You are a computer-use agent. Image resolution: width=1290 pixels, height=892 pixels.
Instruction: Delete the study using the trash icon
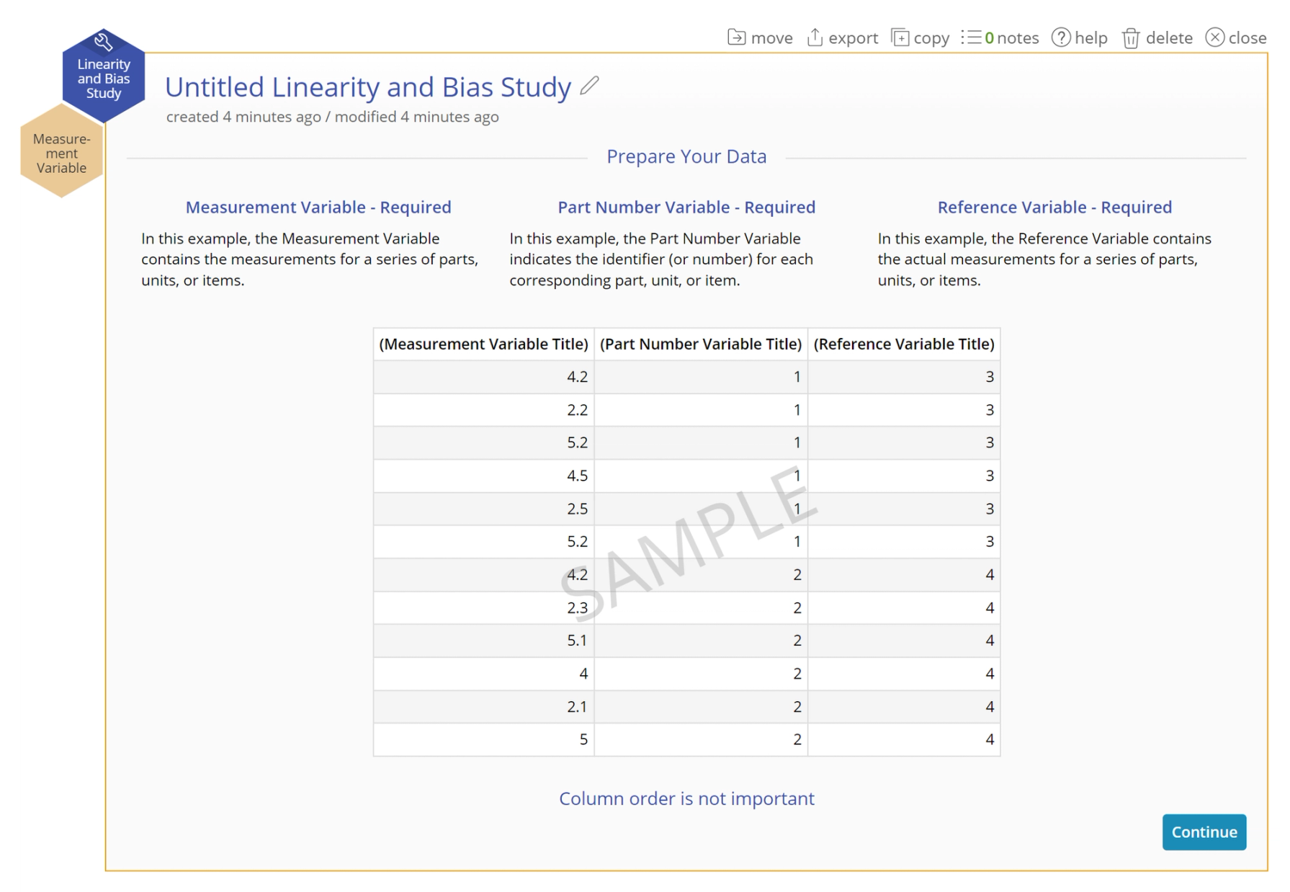pos(1131,37)
